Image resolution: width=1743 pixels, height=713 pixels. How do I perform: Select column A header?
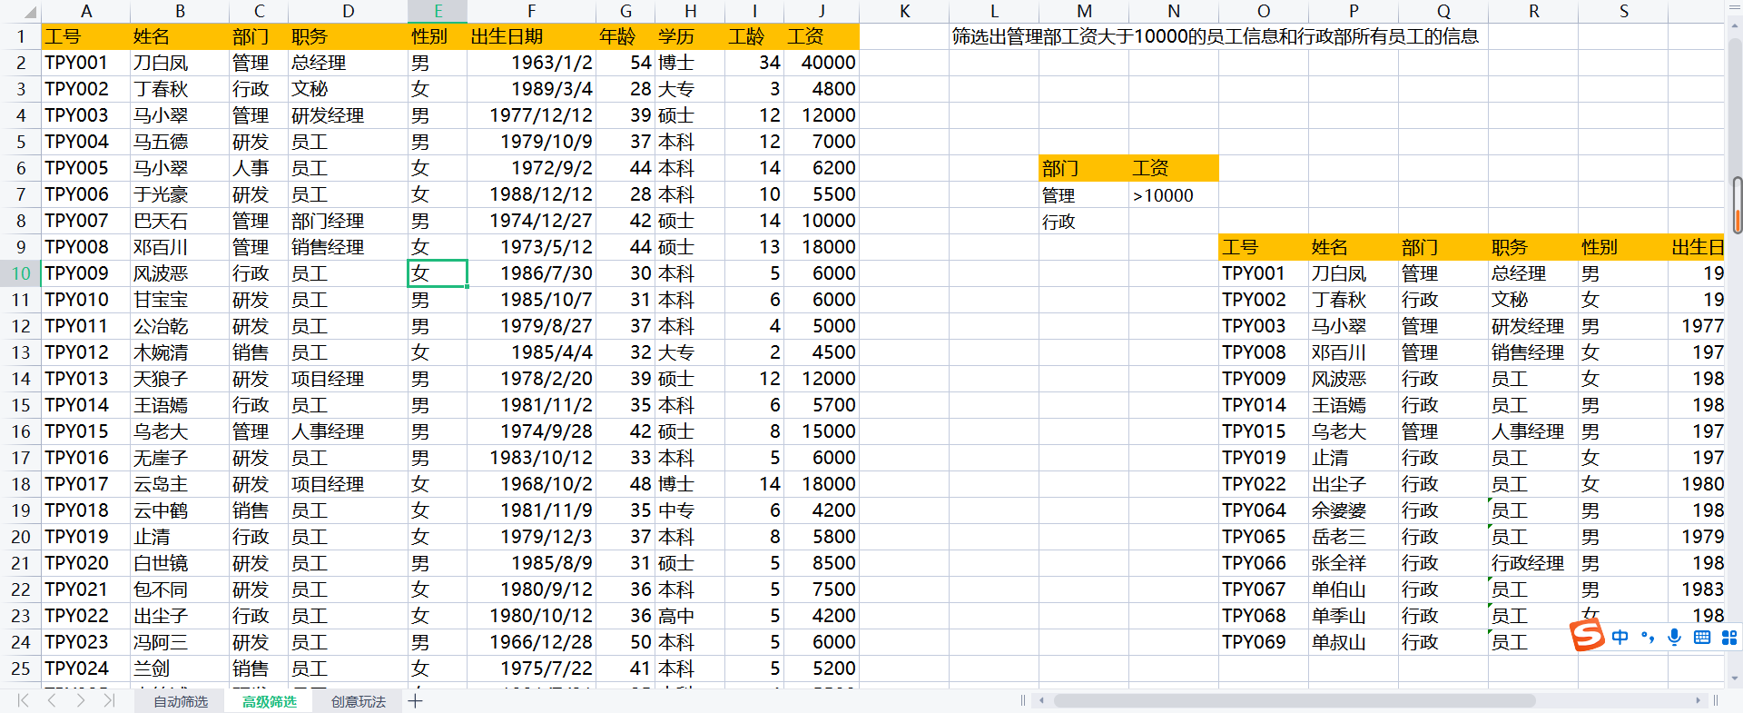(x=86, y=12)
